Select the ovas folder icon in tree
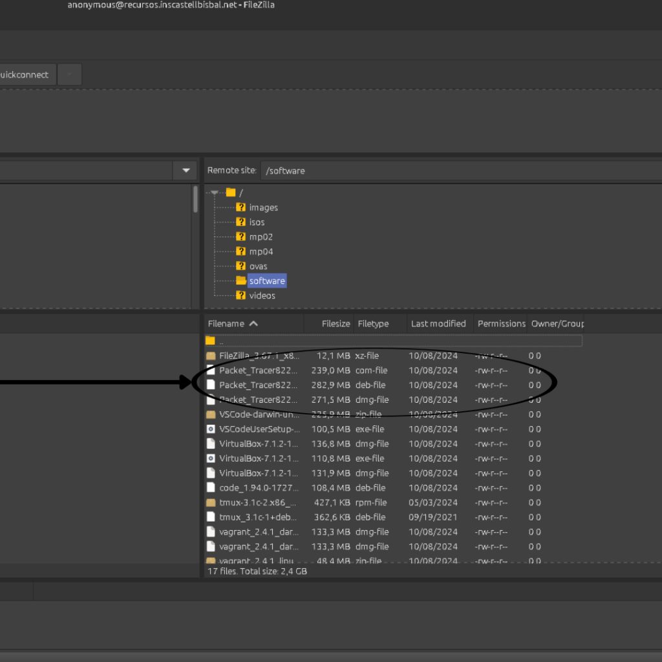This screenshot has width=662, height=662. 240,266
